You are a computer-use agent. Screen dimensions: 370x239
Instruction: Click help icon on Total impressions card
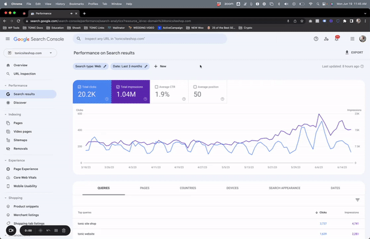(146, 99)
